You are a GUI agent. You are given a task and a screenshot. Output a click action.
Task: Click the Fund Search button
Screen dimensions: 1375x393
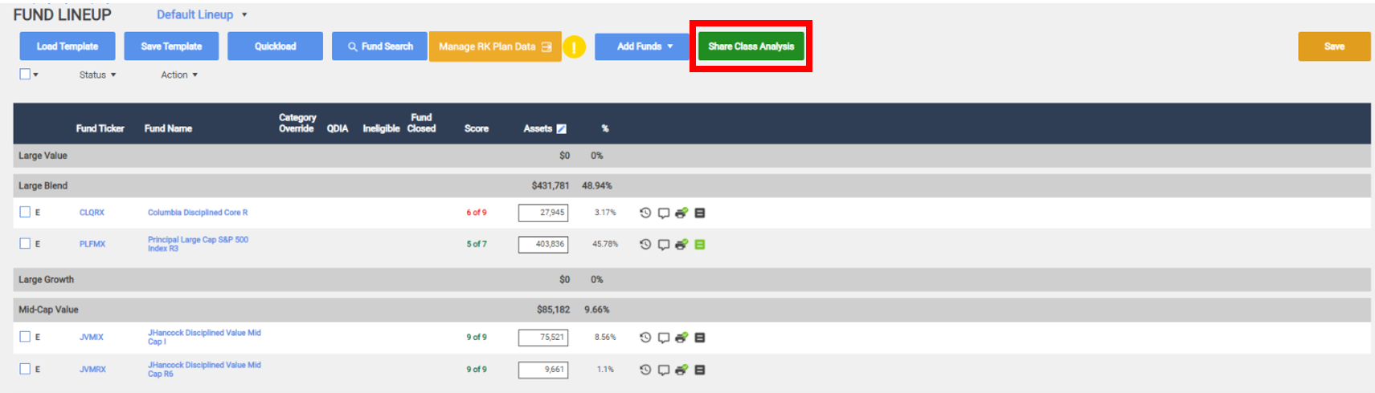(x=379, y=47)
